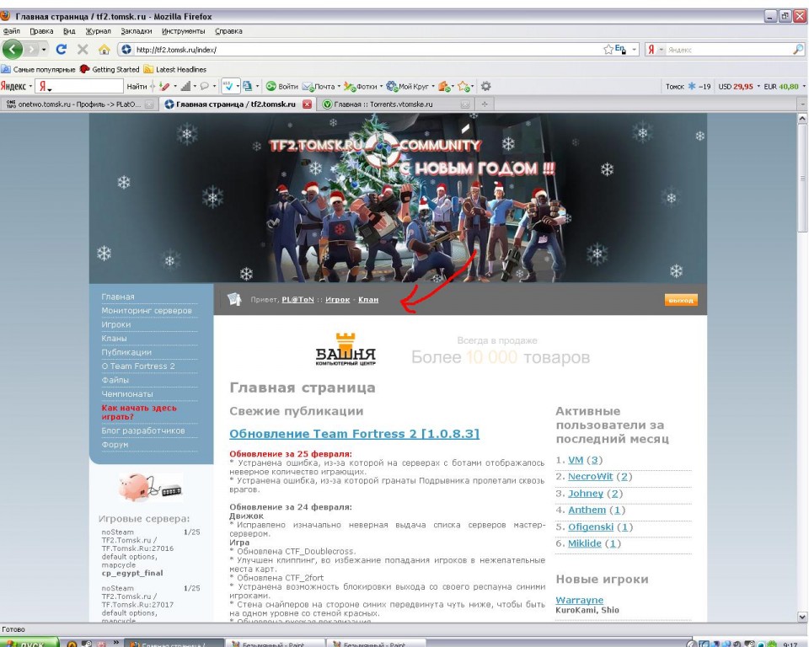Click the Windows Пуск start button
The width and height of the screenshot is (809, 647).
pyautogui.click(x=29, y=644)
